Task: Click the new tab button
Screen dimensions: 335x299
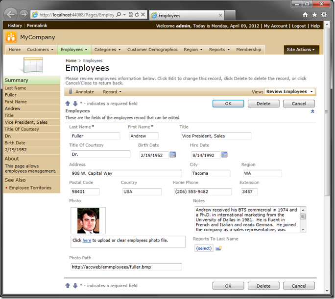Action: (x=230, y=15)
